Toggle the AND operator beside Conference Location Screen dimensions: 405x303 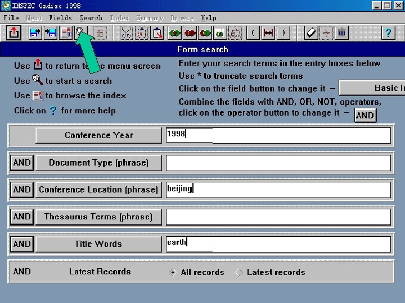point(22,190)
